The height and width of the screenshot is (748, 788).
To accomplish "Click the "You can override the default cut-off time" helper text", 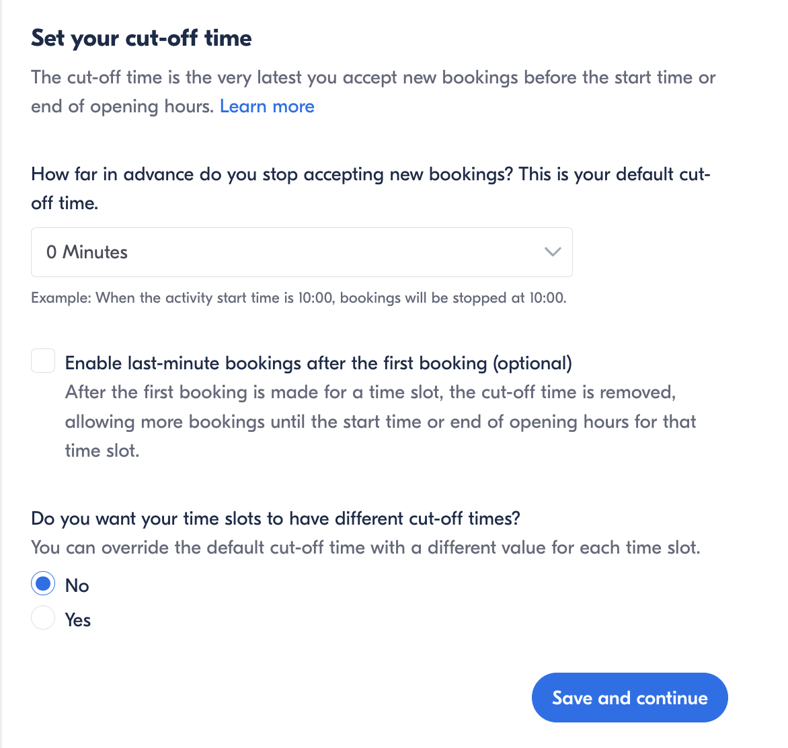I will [x=365, y=548].
